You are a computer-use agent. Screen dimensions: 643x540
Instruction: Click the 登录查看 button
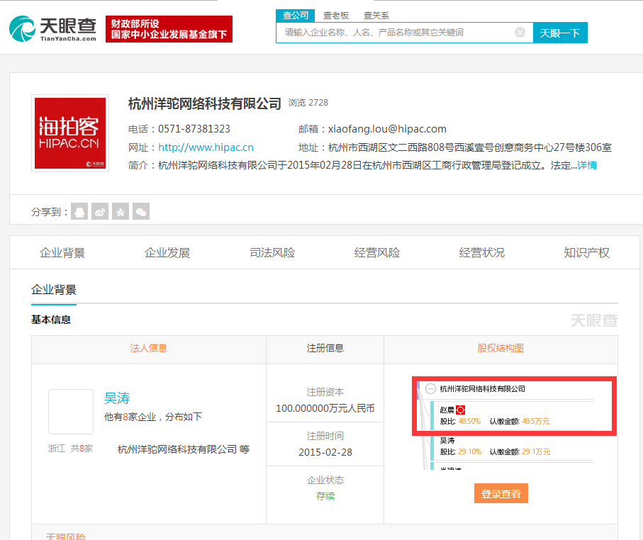click(501, 493)
